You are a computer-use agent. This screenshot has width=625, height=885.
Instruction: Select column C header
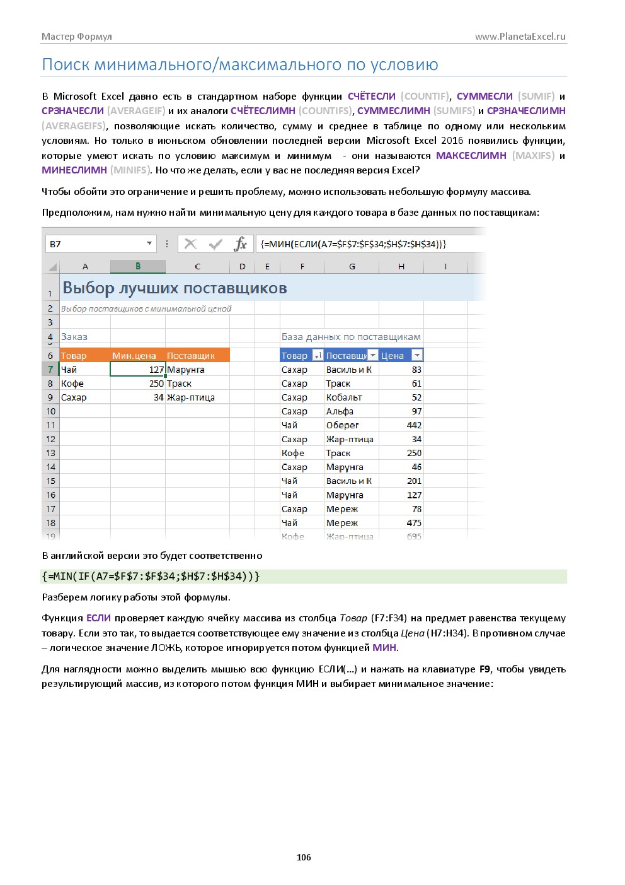[197, 266]
